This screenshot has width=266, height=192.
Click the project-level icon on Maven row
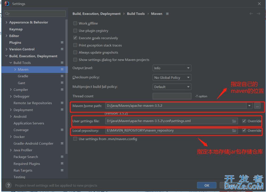(x=62, y=69)
